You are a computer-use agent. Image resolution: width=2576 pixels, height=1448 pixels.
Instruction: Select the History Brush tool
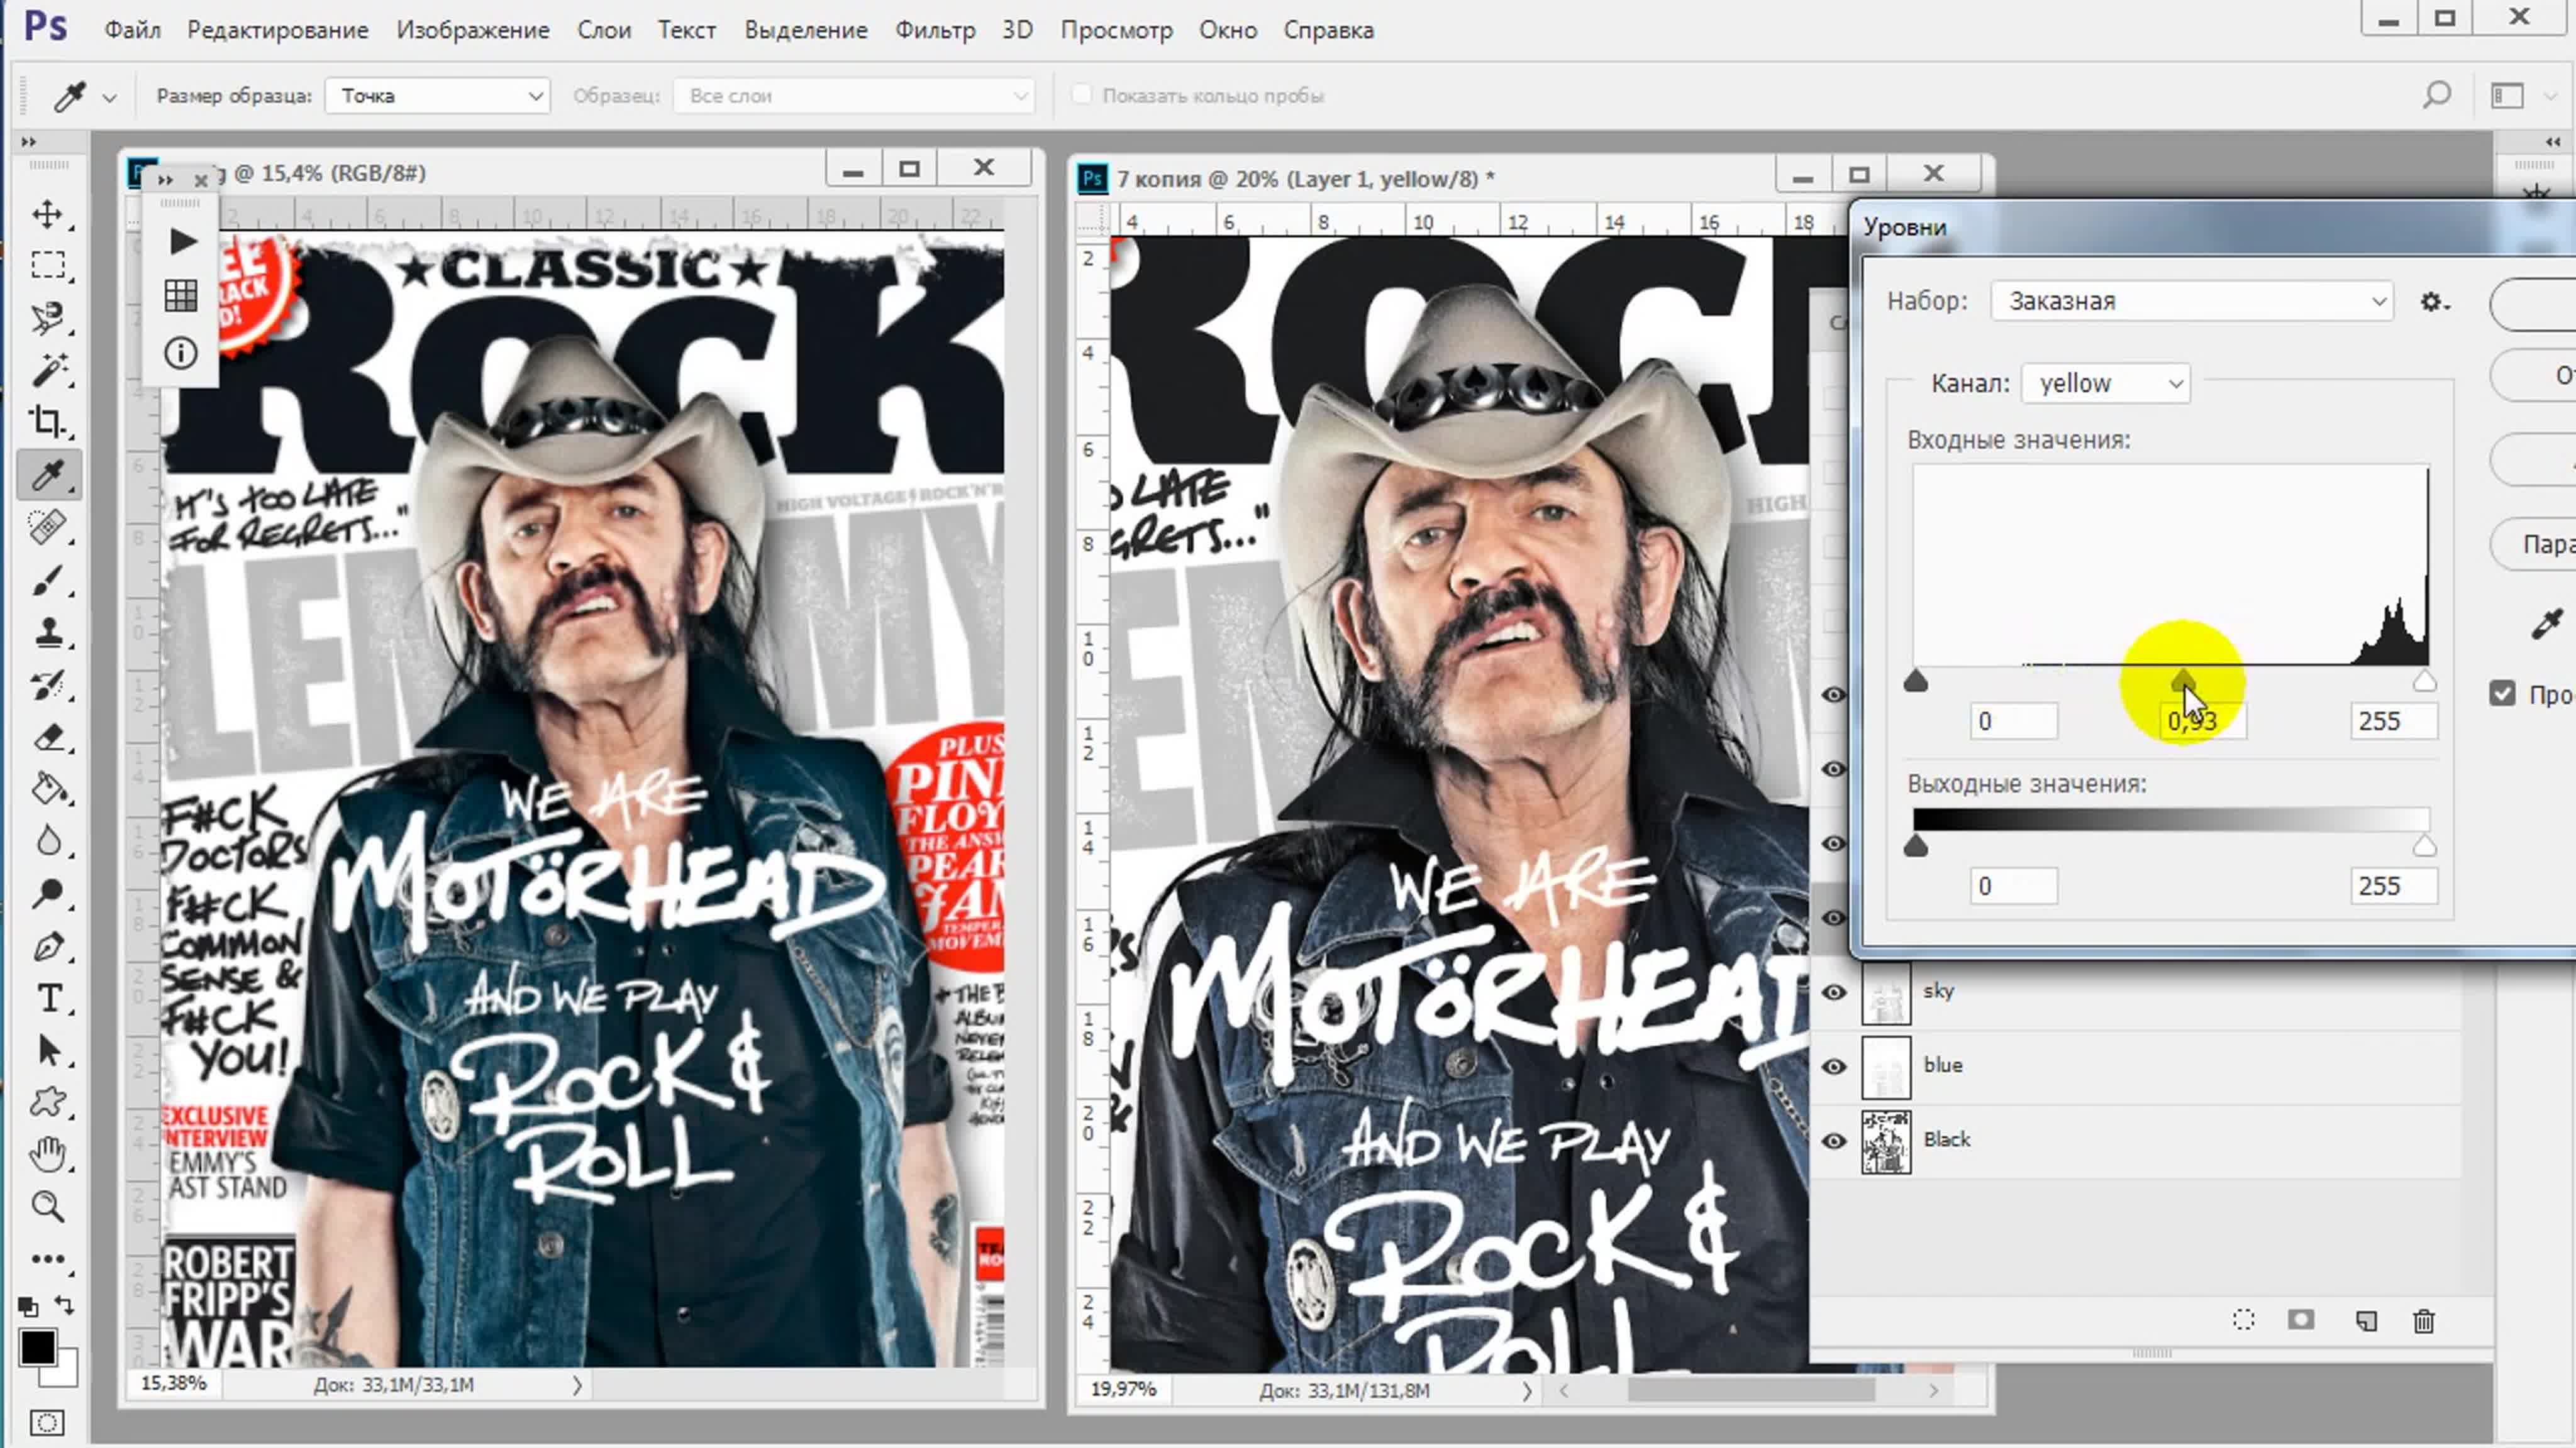tap(47, 684)
